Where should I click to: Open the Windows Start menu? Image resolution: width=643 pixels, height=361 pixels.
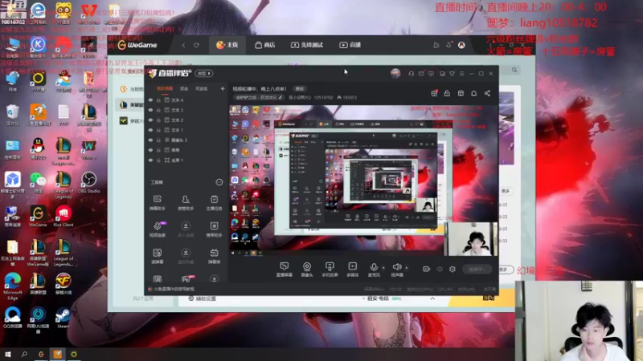pos(7,354)
